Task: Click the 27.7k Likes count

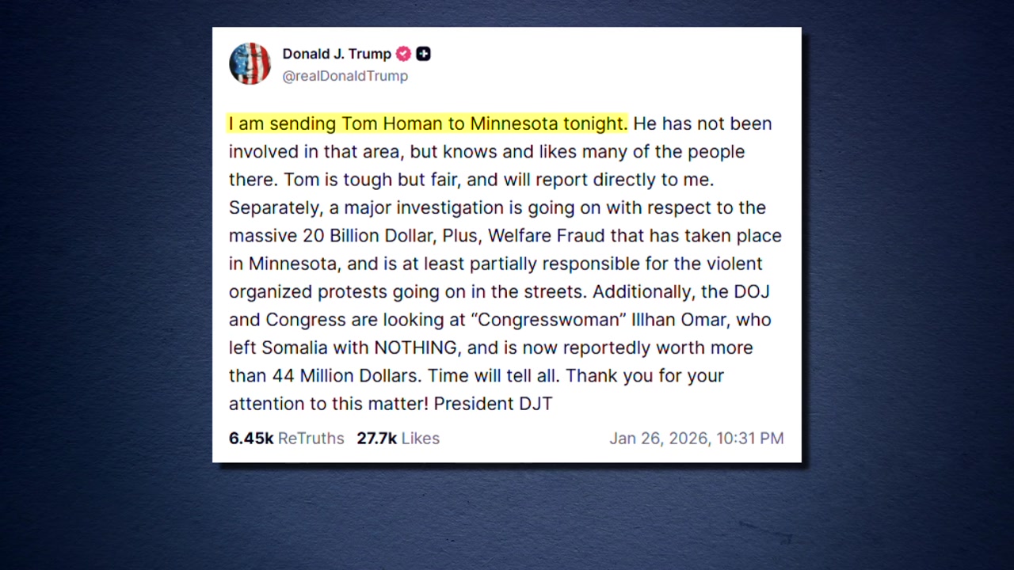Action: (x=398, y=439)
